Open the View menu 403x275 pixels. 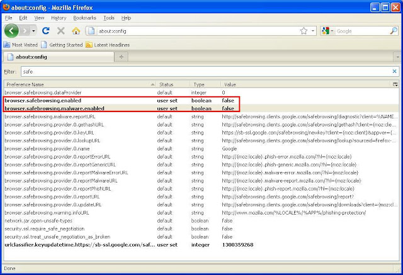pyautogui.click(x=39, y=18)
